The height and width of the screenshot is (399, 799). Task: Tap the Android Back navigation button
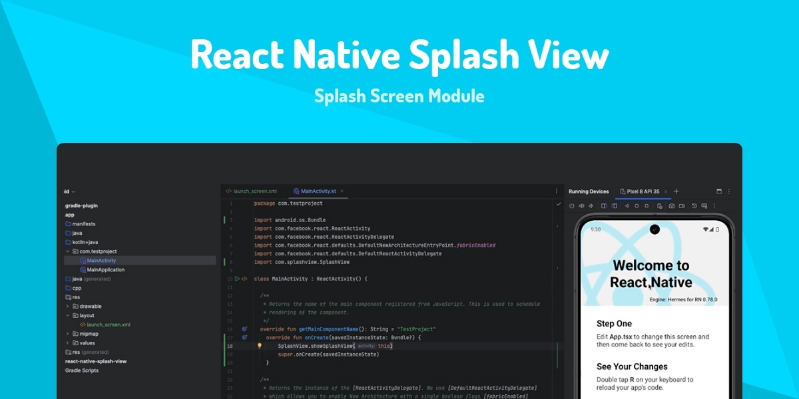[627, 206]
